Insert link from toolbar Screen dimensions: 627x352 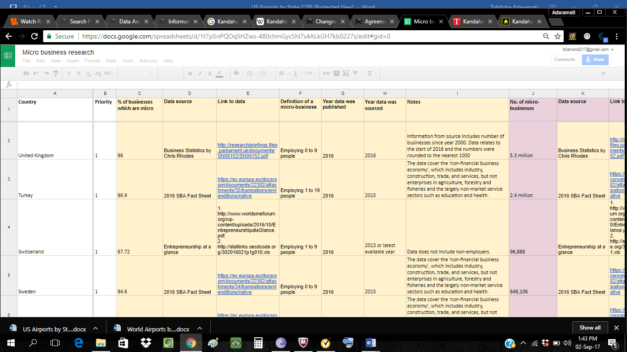coord(326,73)
